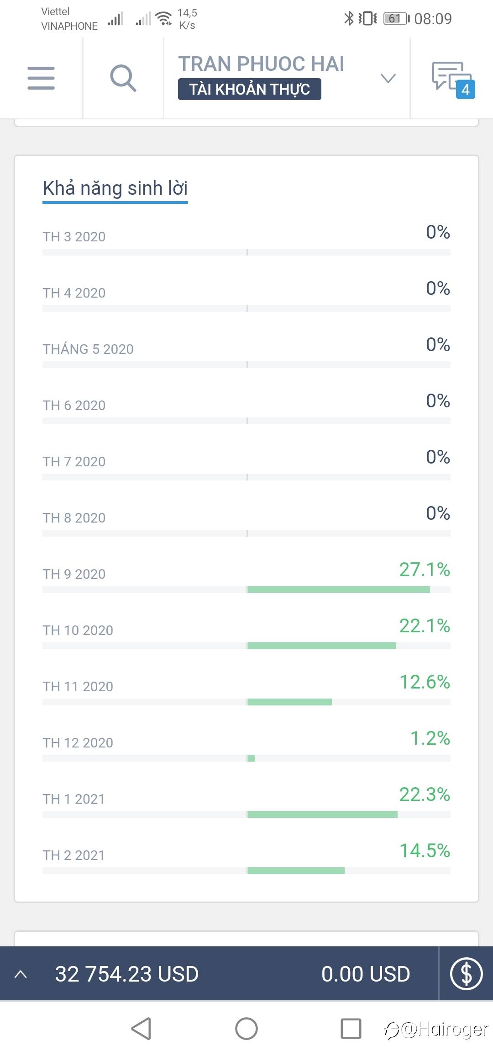Tap the dollar deposit icon
493x1057 pixels.
pos(466,974)
